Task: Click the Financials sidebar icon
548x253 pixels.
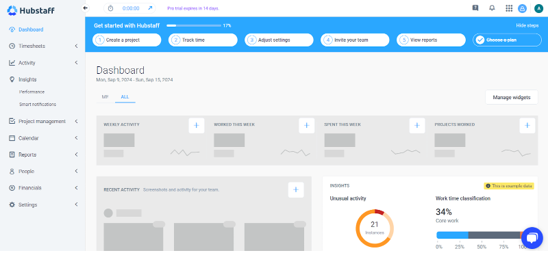Action: [x=12, y=188]
